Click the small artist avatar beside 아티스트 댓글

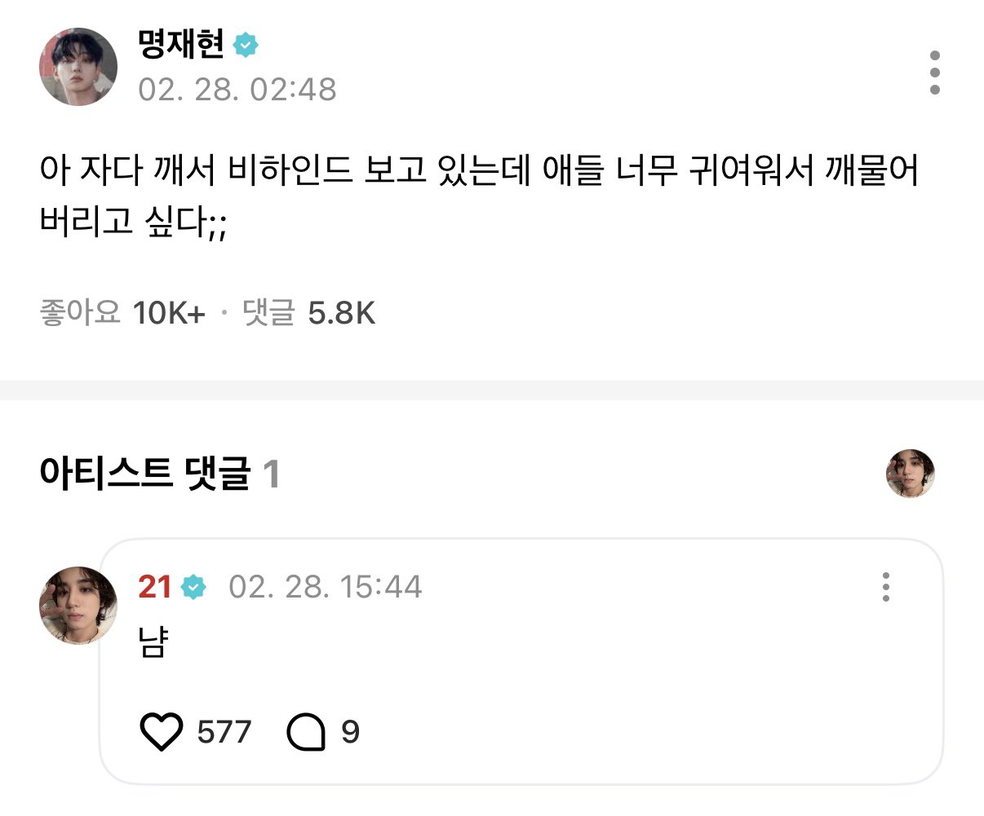click(x=910, y=473)
